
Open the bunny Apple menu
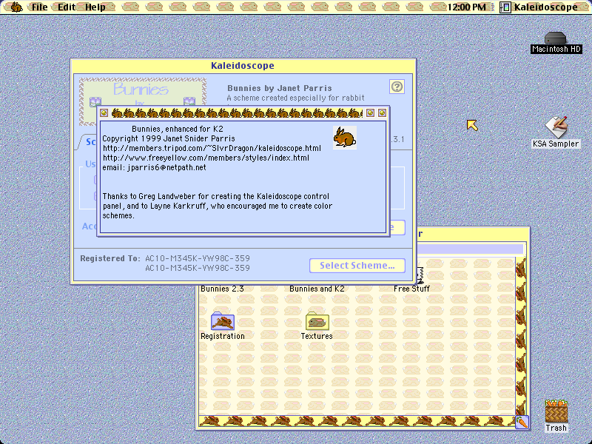(16, 7)
